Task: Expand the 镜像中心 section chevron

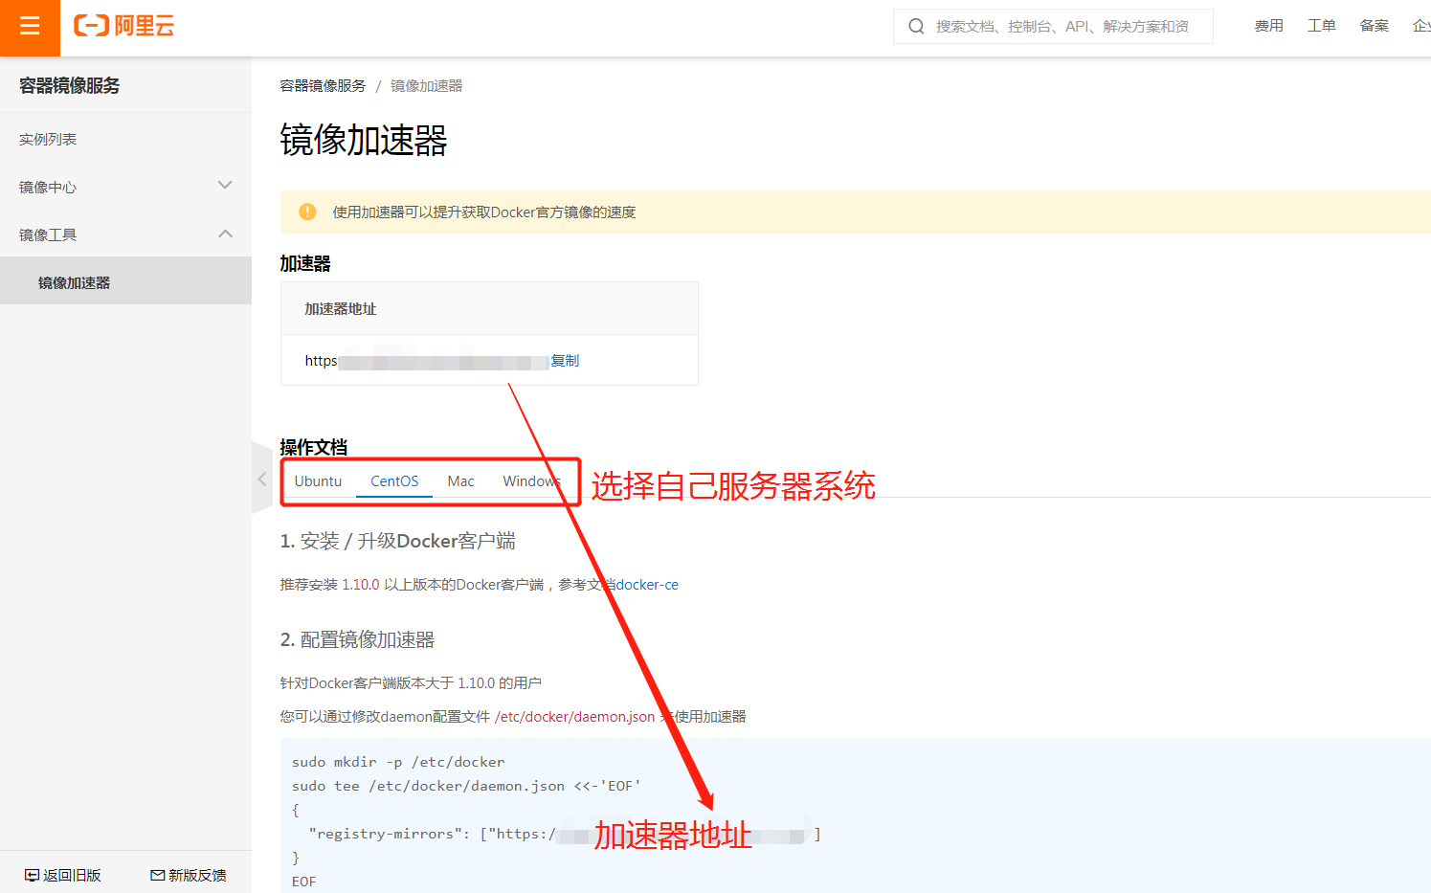Action: (x=225, y=186)
